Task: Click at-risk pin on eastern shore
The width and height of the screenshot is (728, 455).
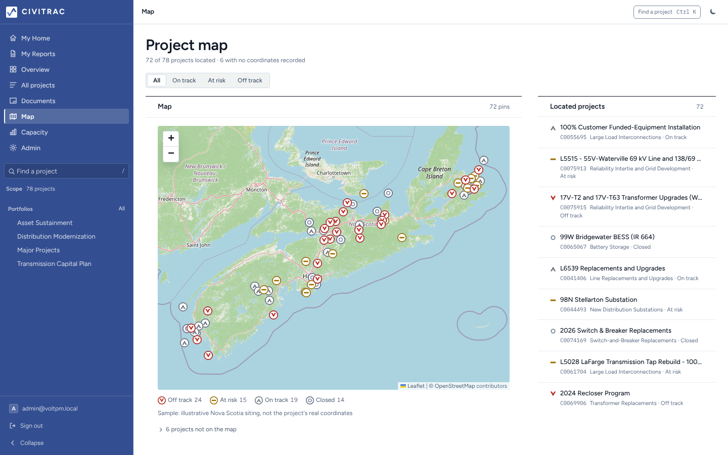Action: (x=402, y=238)
